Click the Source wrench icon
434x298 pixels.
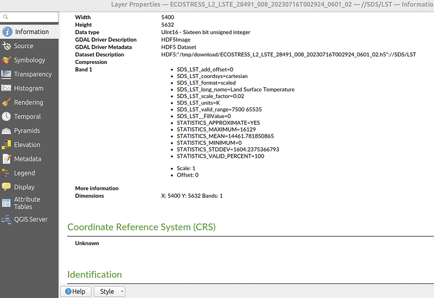point(6,46)
